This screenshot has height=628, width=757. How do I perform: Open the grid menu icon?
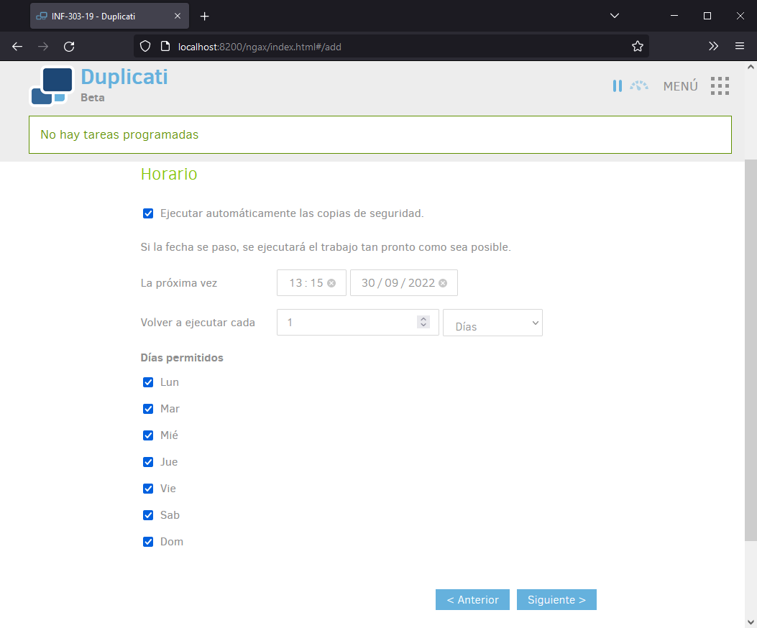pos(720,86)
